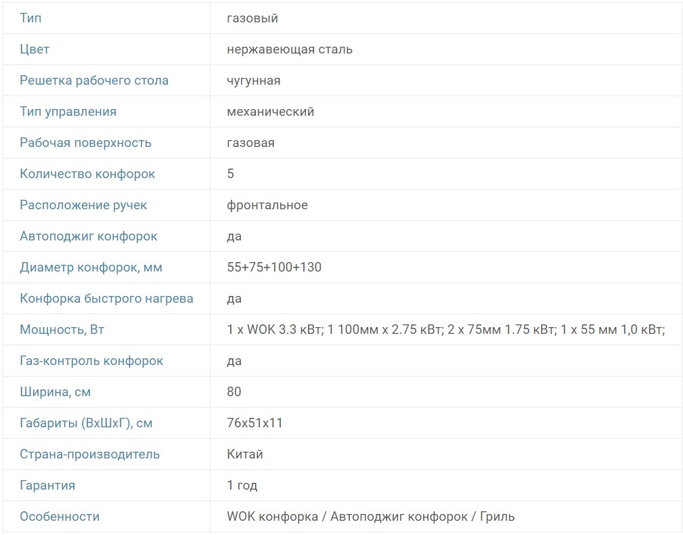
Task: Click 'Конфорка быстрого нагрева' label
Action: pos(106,299)
